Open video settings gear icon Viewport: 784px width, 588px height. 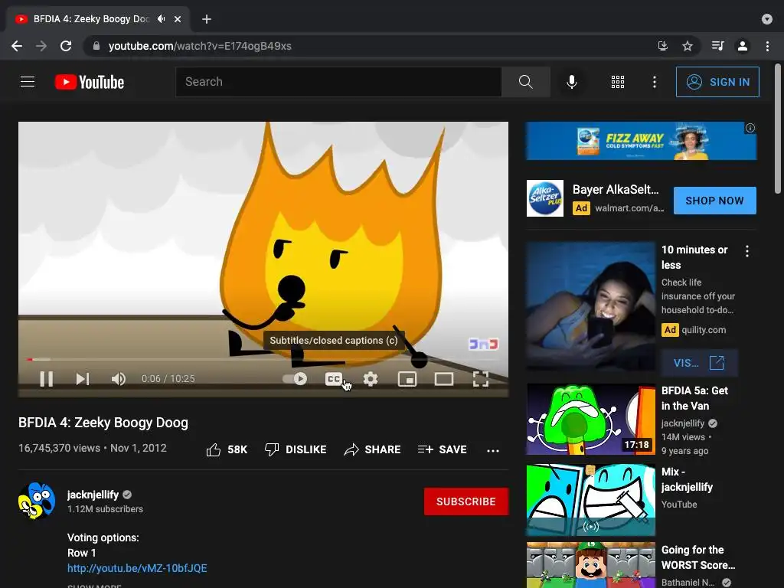pos(371,378)
